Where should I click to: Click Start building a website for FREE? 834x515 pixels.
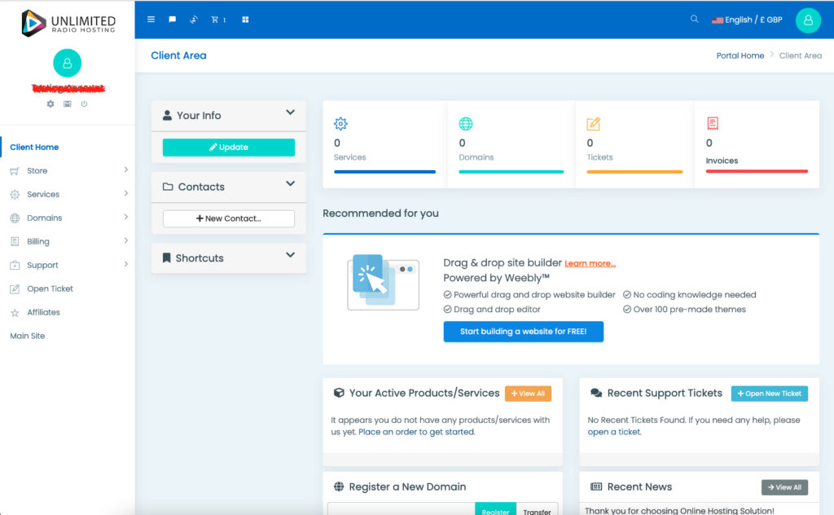point(523,332)
